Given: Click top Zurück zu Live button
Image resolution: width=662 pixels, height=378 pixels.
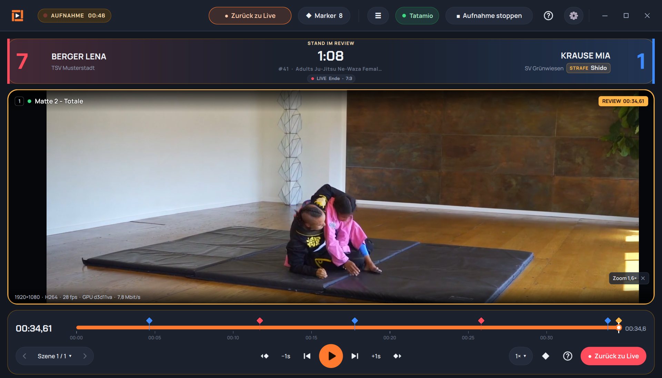Looking at the screenshot, I should (250, 16).
